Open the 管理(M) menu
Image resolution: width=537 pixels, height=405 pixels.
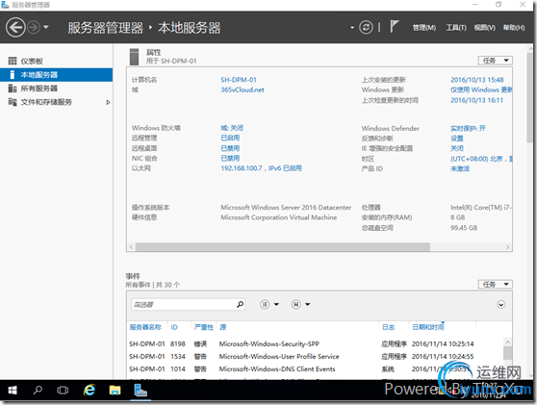click(x=424, y=28)
